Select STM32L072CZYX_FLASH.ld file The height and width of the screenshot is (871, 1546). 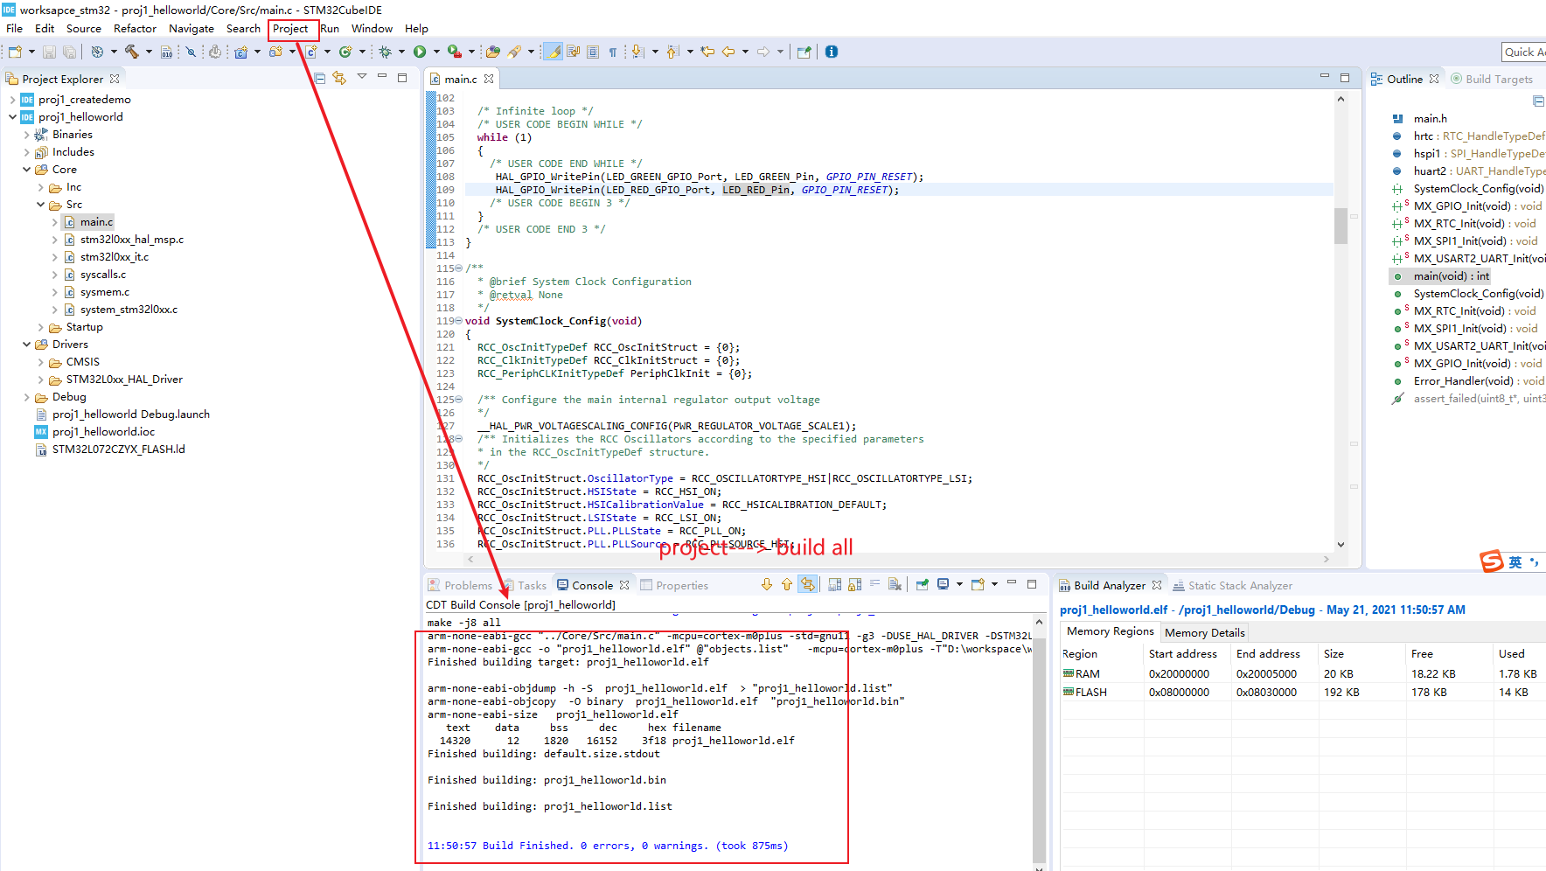click(x=118, y=449)
